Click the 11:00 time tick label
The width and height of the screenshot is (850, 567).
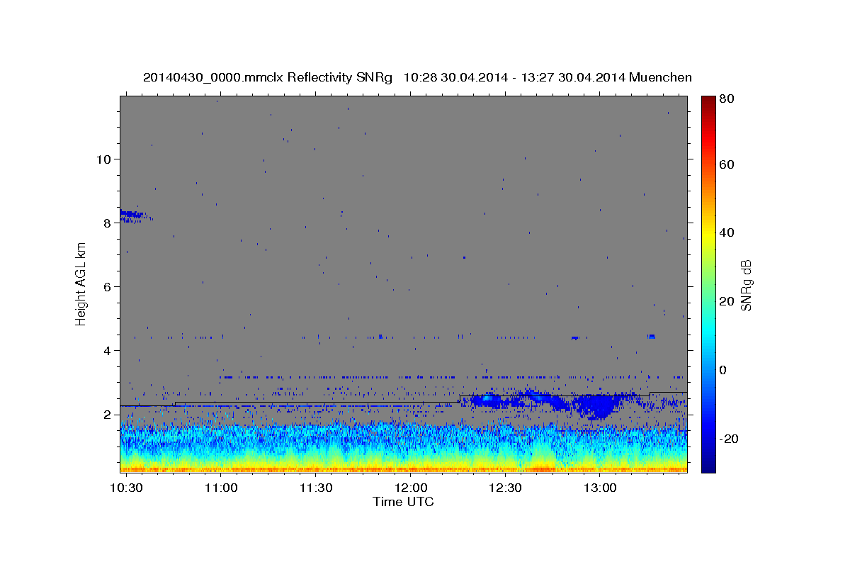pyautogui.click(x=222, y=488)
